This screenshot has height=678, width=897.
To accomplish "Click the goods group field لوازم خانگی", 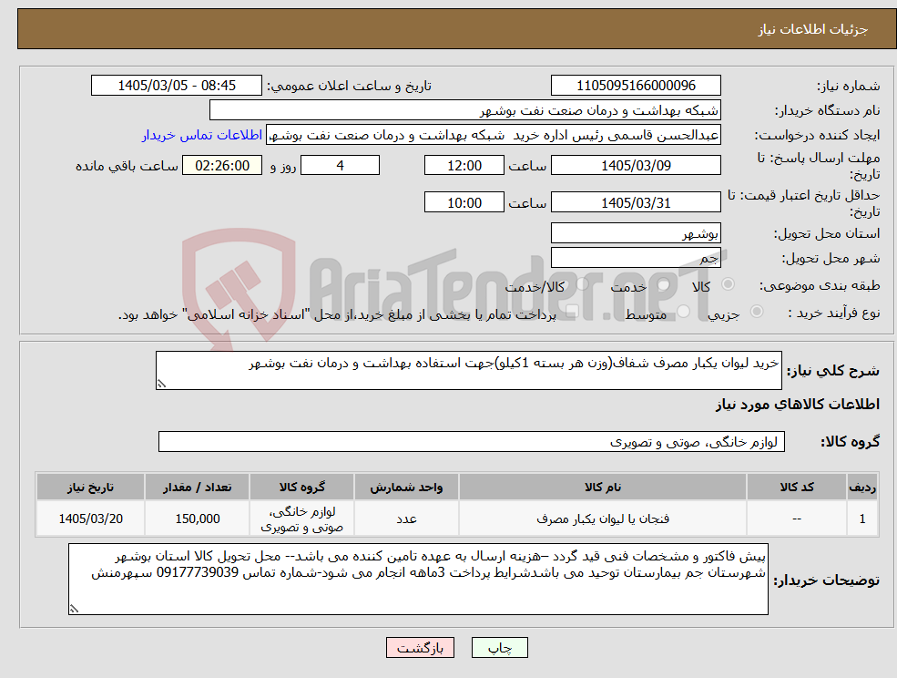I will [472, 441].
